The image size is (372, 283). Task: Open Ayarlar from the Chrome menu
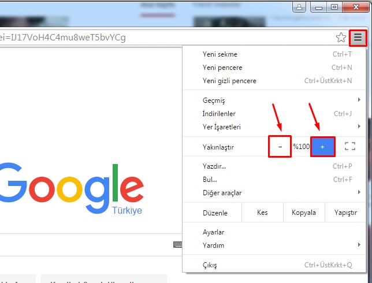pyautogui.click(x=213, y=232)
